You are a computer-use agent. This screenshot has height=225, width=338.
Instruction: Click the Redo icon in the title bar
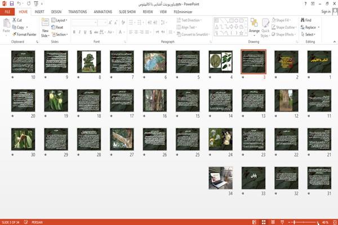coord(29,3)
